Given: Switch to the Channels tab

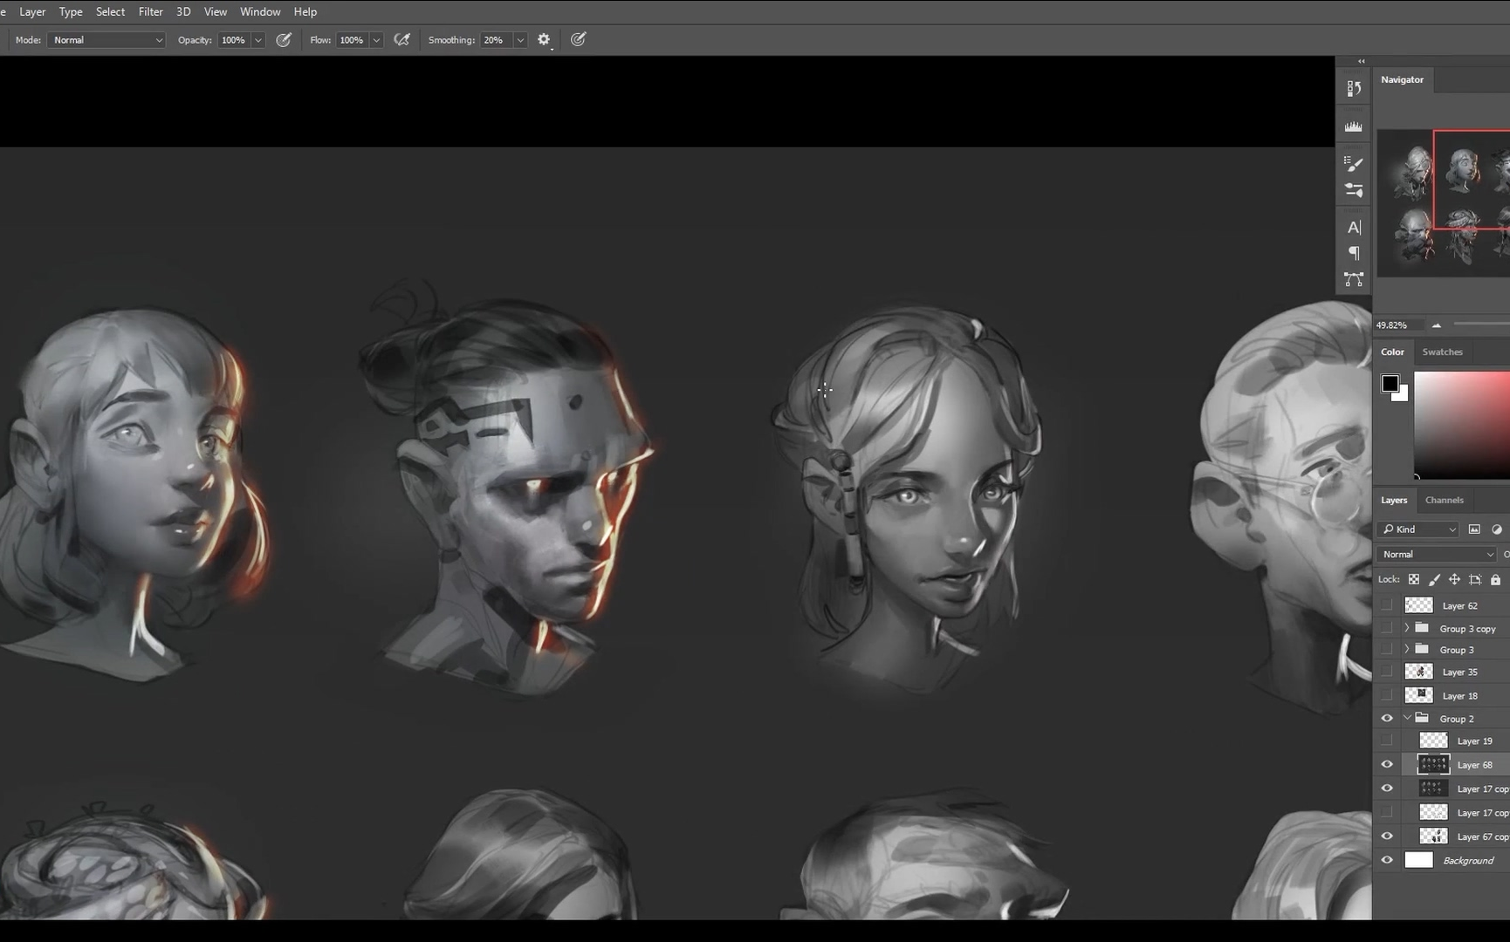Looking at the screenshot, I should 1444,500.
